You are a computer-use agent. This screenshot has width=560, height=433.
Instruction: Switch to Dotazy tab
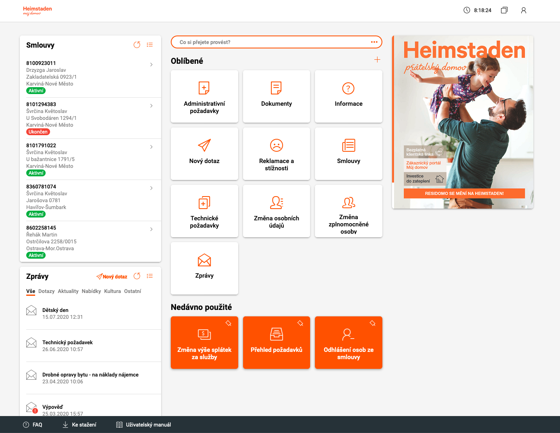(x=46, y=291)
